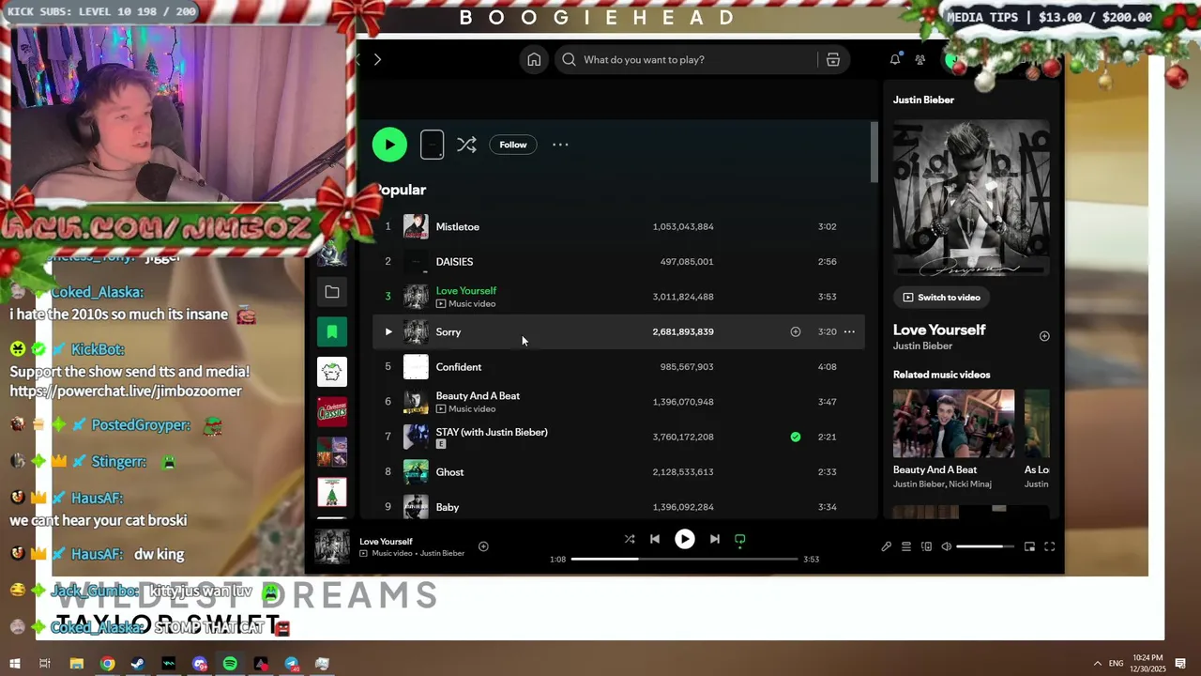The height and width of the screenshot is (676, 1201).
Task: Open the play queue
Action: coord(906,546)
